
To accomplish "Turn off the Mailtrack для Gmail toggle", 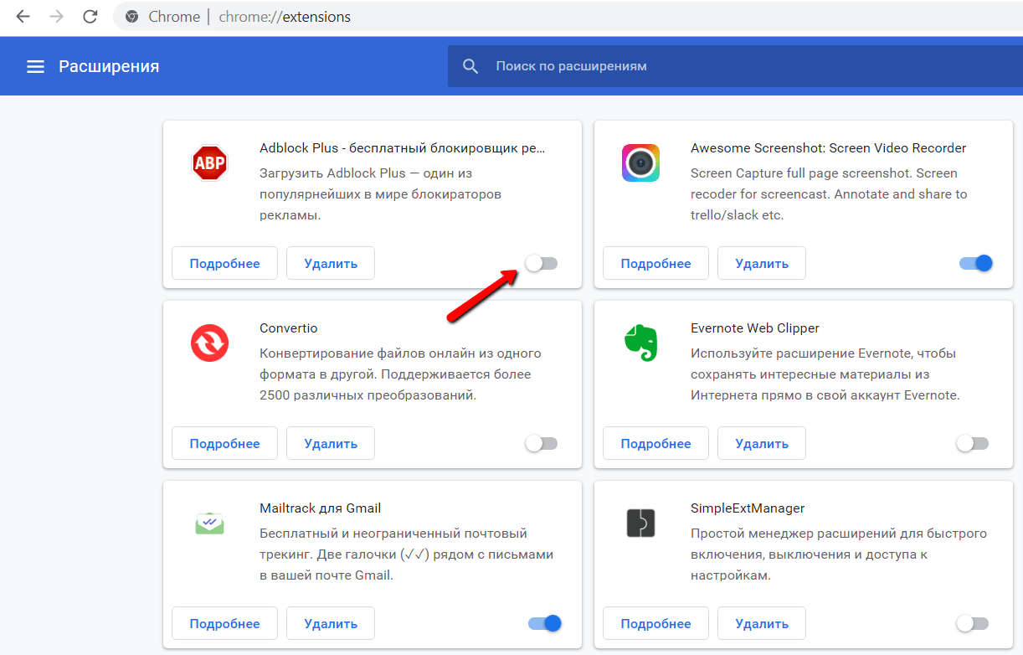I will point(545,623).
